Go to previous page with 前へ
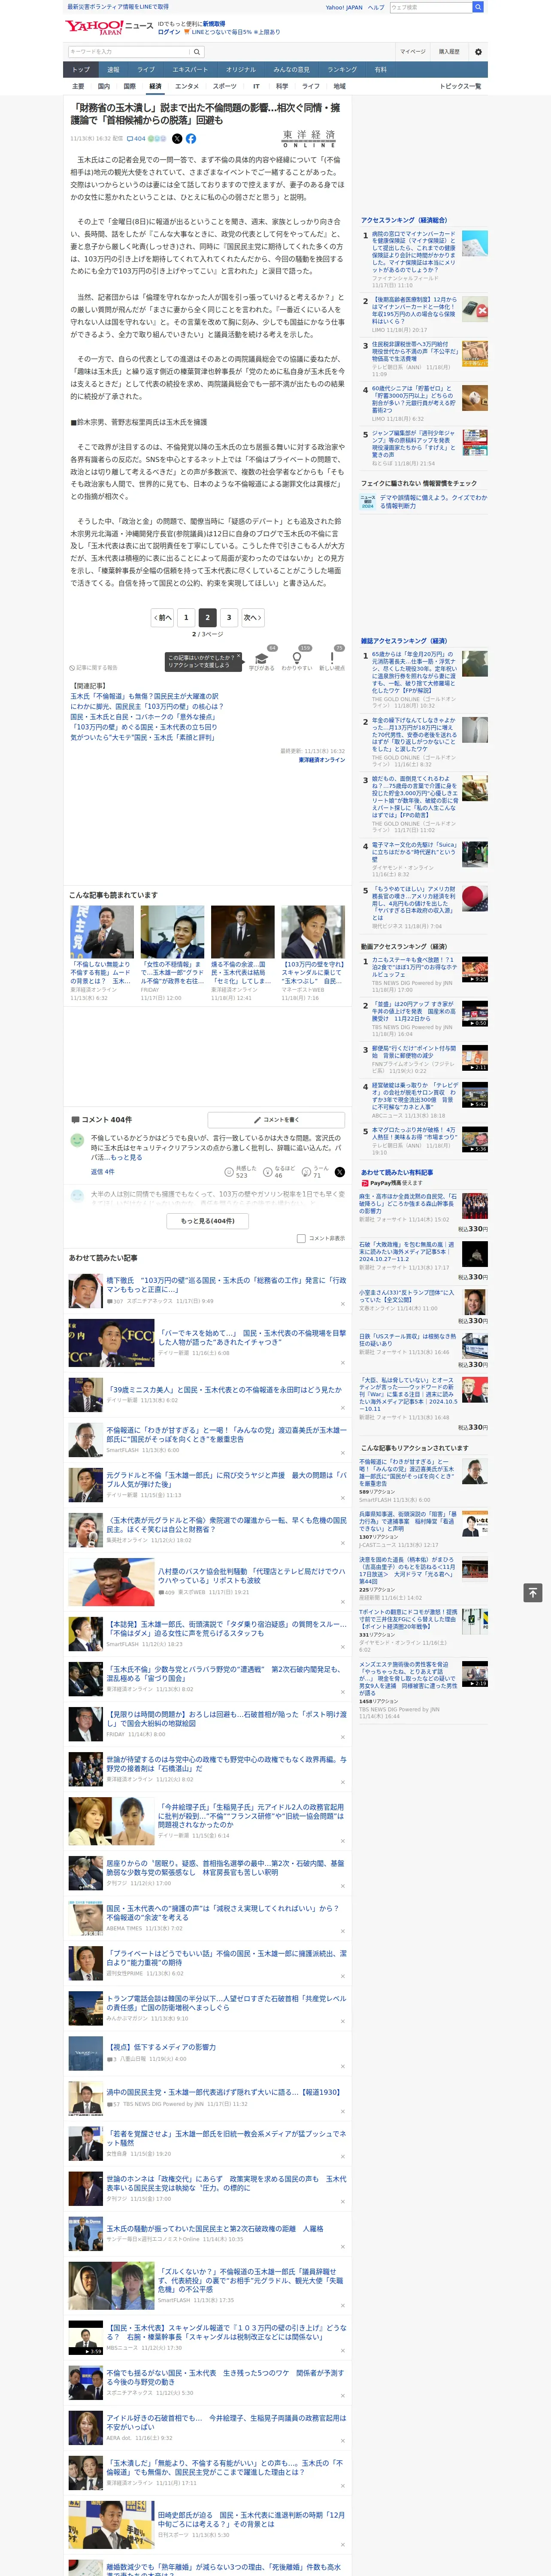This screenshot has height=2576, width=551. pos(163,617)
